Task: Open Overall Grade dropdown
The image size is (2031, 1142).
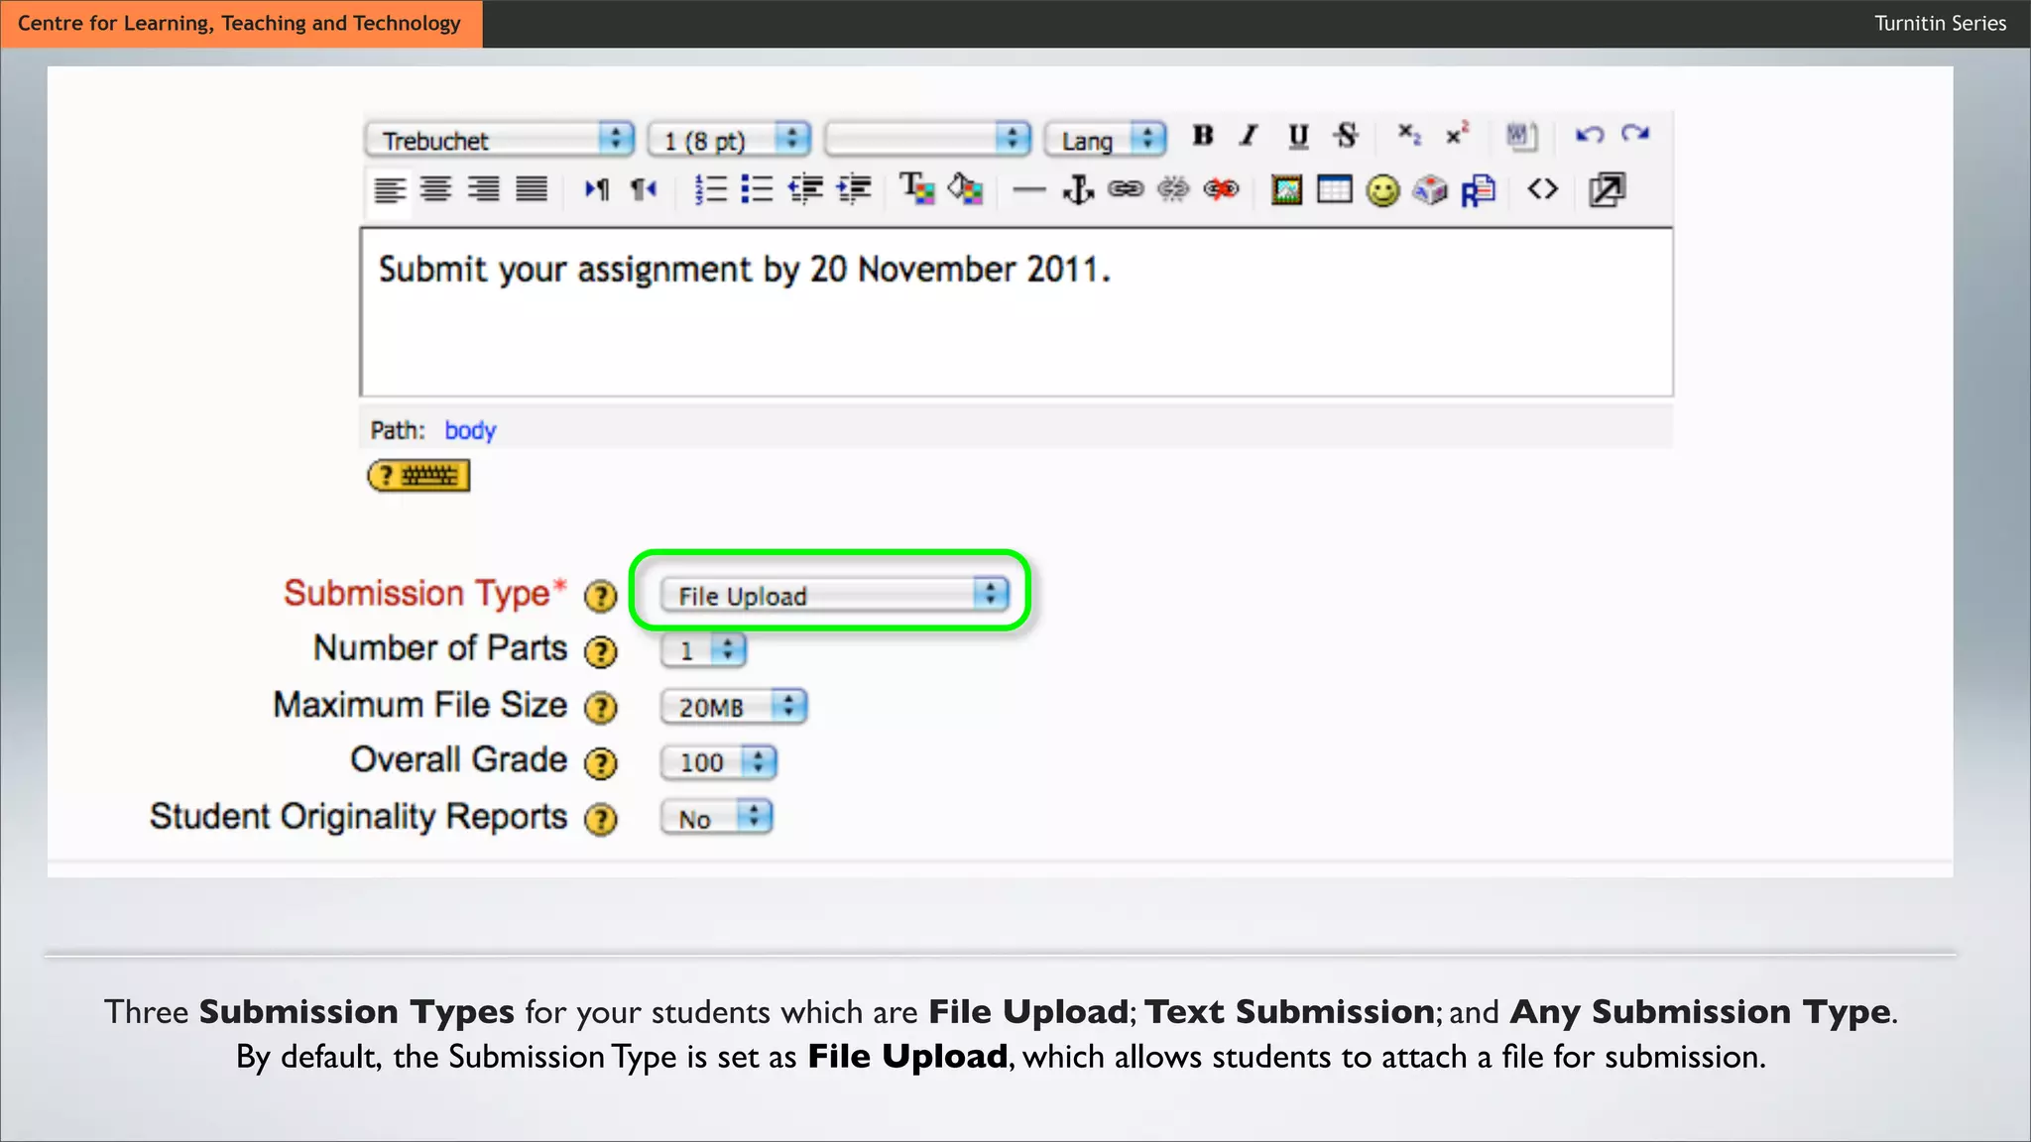Action: click(719, 762)
